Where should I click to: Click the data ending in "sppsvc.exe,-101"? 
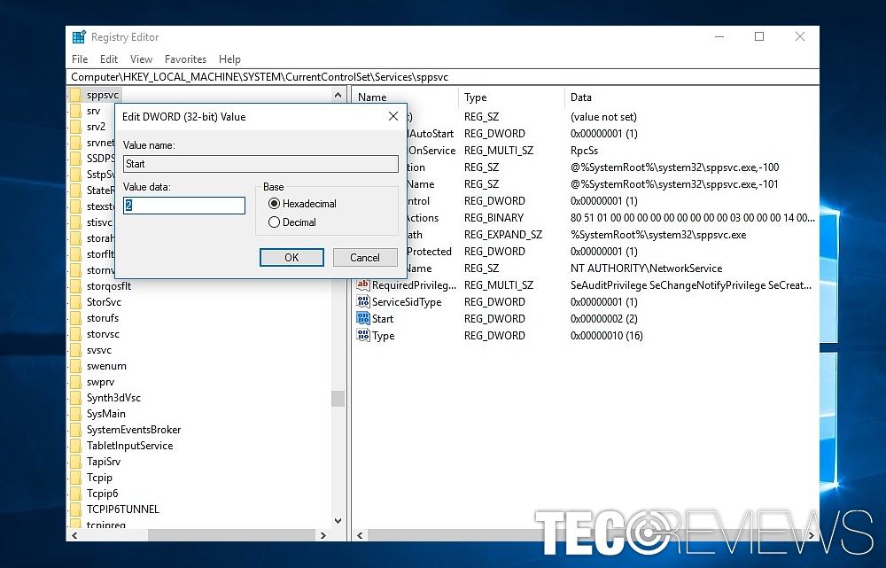click(674, 184)
